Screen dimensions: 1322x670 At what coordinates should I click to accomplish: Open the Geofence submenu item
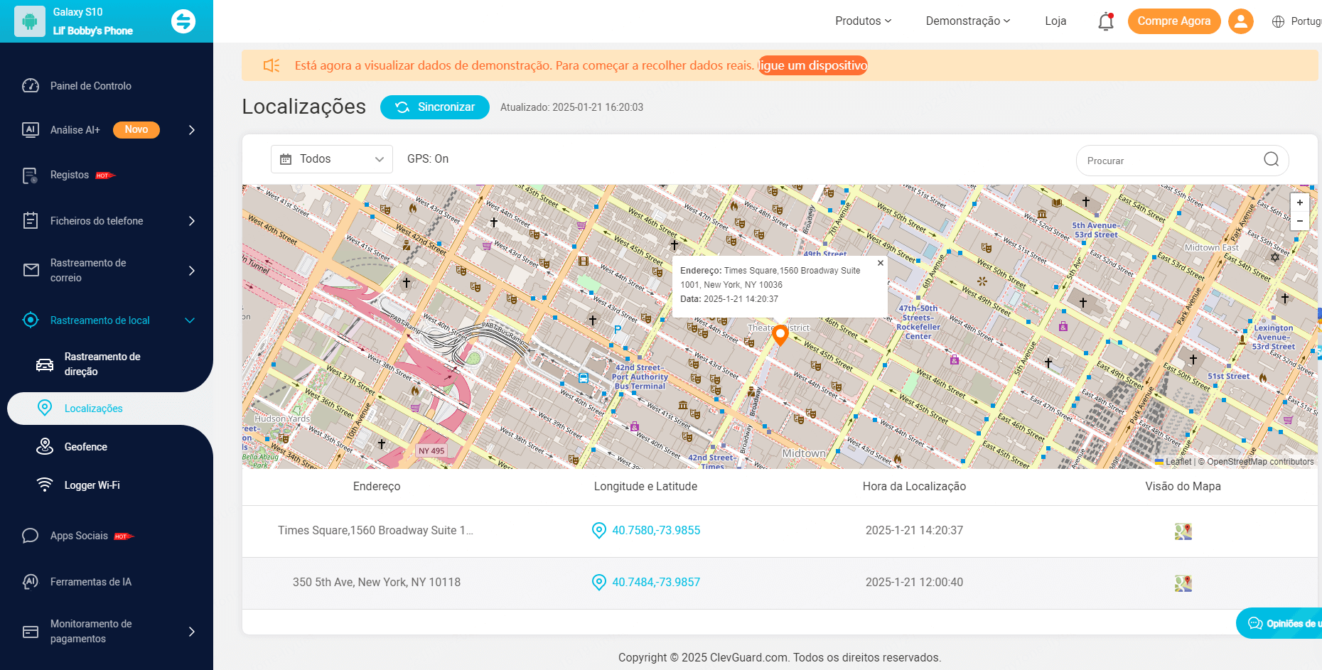(86, 447)
